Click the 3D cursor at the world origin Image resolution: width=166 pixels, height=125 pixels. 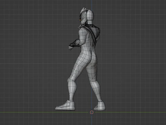click(x=92, y=112)
